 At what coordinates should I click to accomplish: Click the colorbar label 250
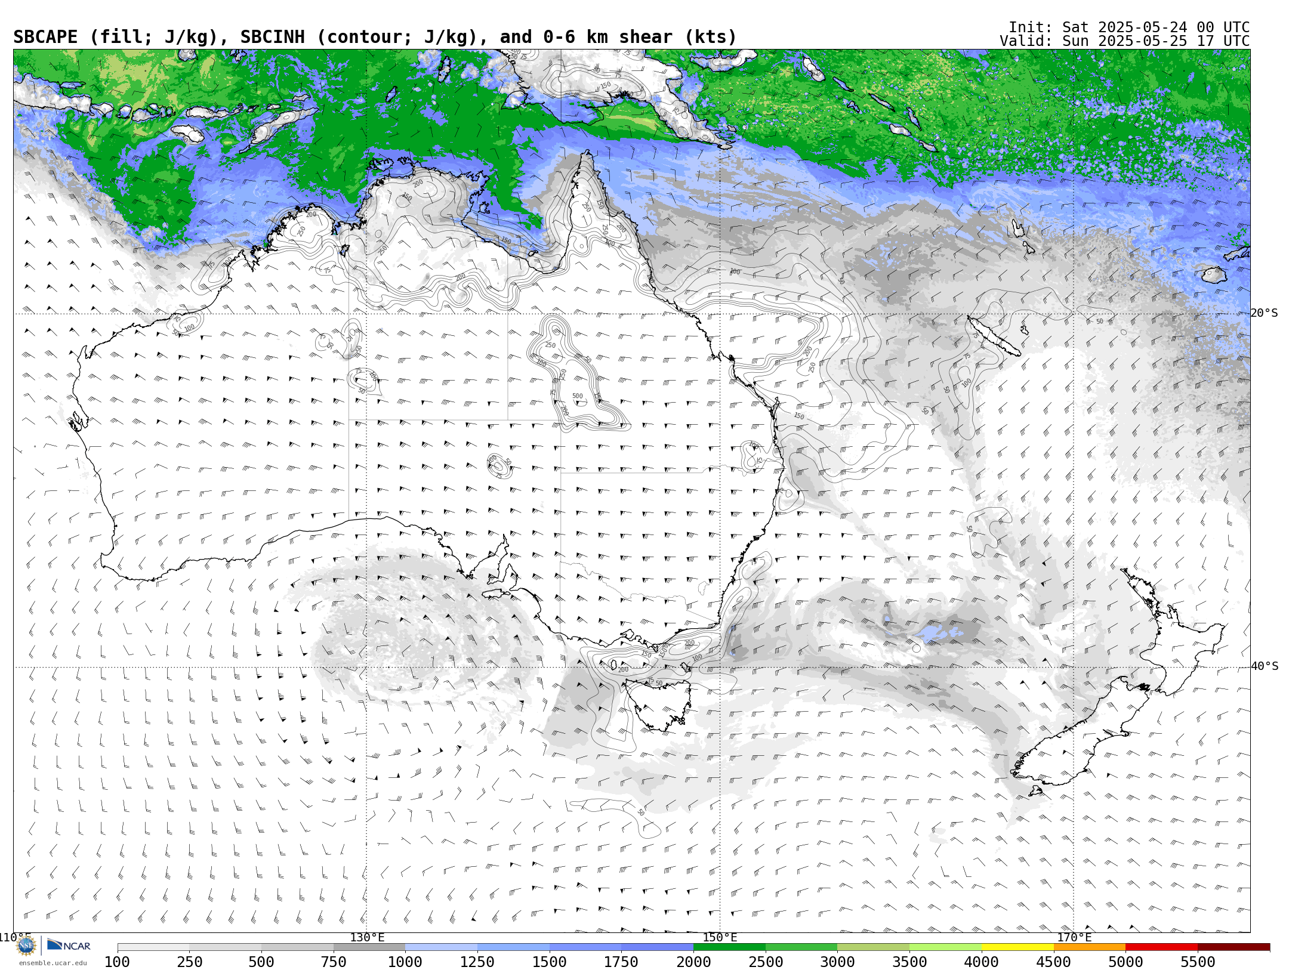click(x=189, y=962)
